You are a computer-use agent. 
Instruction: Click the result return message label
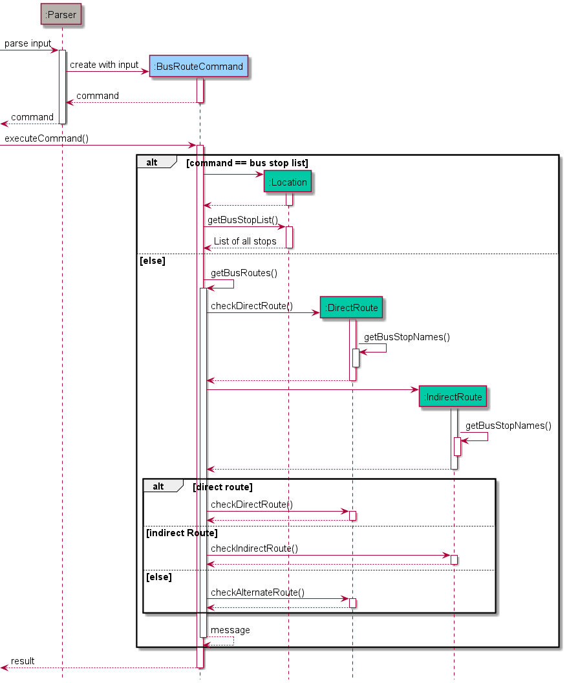coord(21,661)
